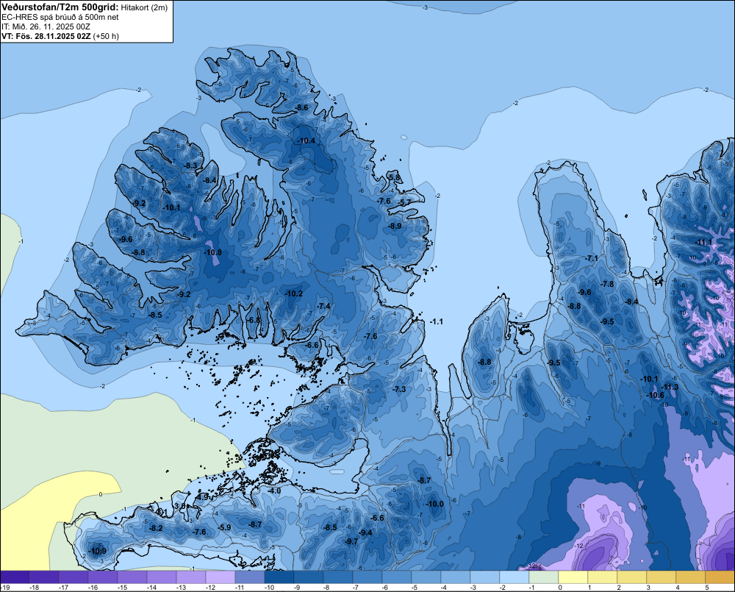Click the -4.0 temperature value
The width and height of the screenshot is (735, 592).
(x=274, y=491)
